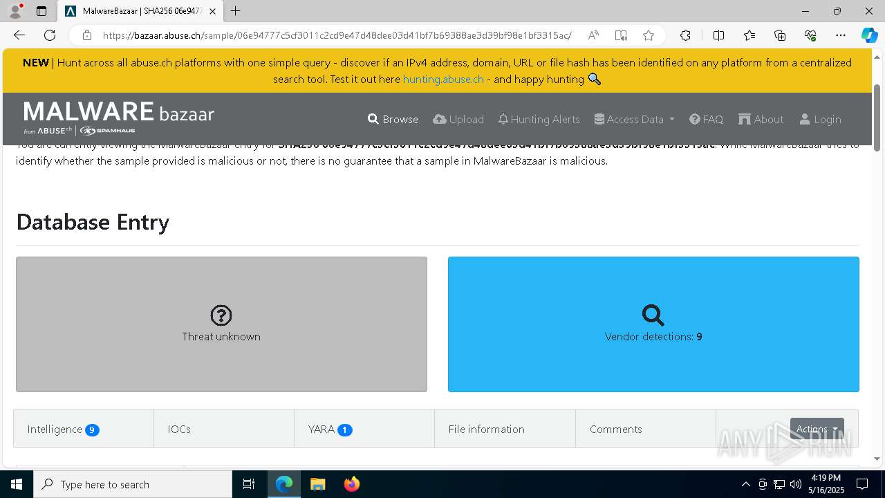Click the browser back arrow
885x498 pixels.
tap(19, 35)
